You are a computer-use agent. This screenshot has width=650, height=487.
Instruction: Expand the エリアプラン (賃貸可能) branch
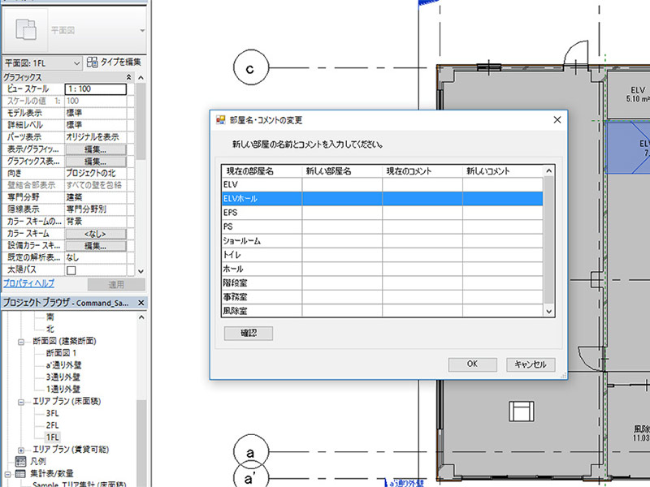(x=21, y=450)
